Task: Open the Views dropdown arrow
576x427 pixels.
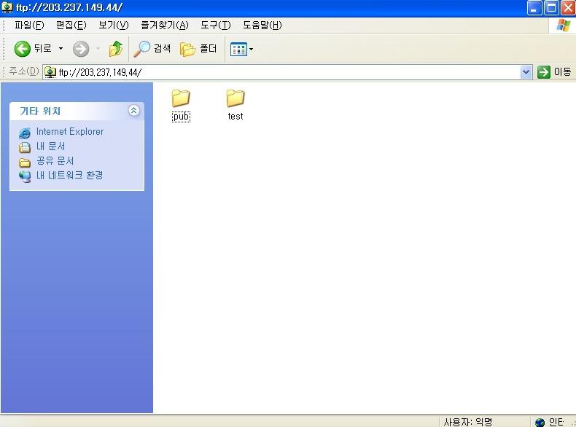Action: [x=252, y=49]
